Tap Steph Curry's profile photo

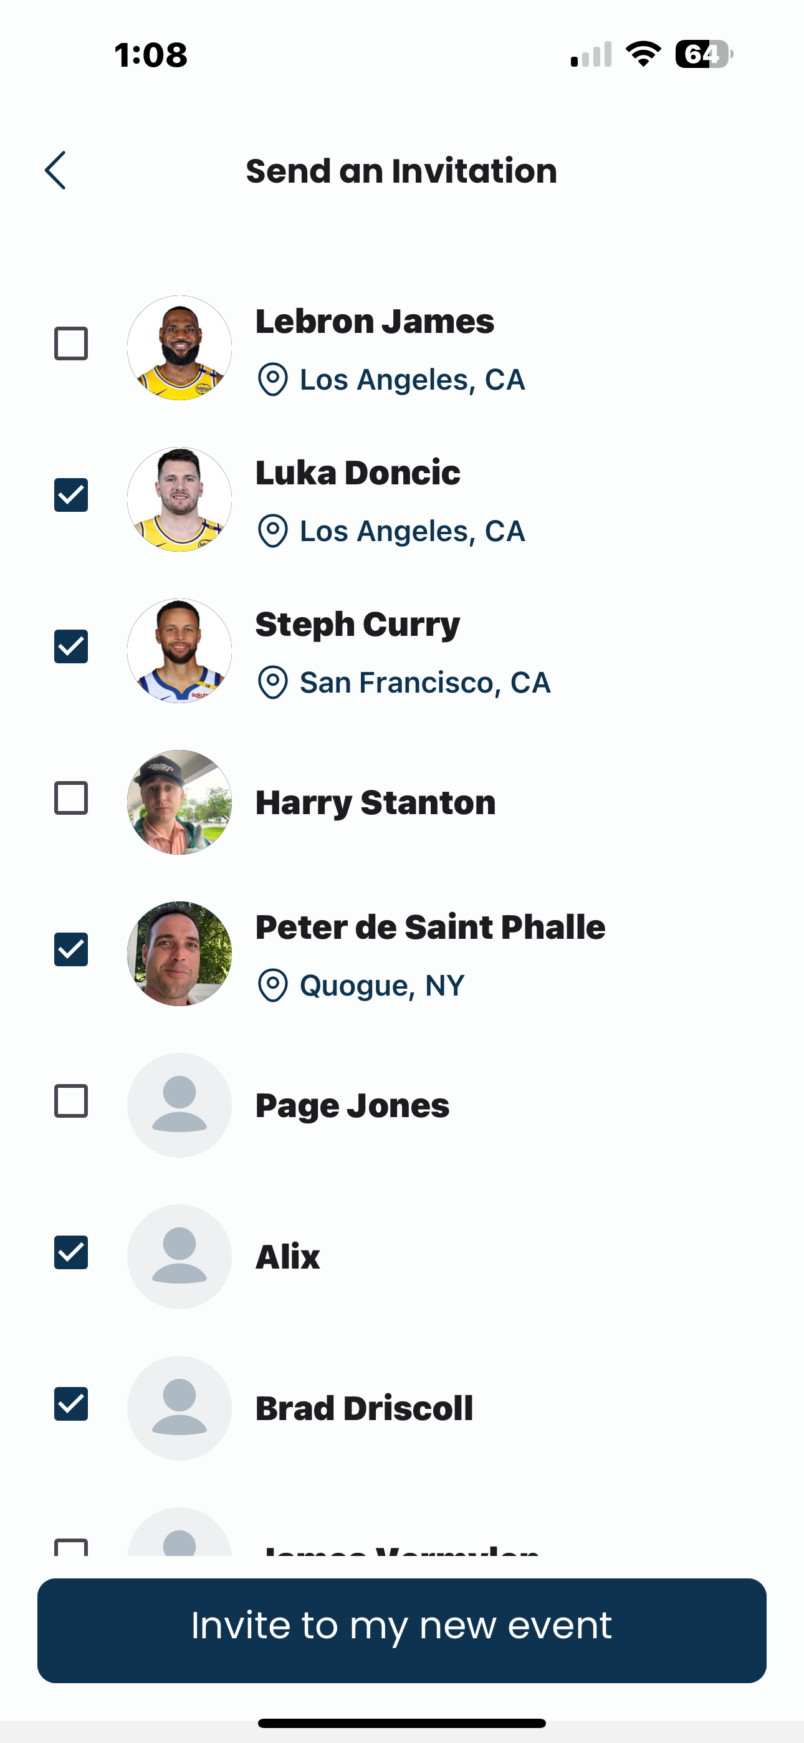coord(179,651)
